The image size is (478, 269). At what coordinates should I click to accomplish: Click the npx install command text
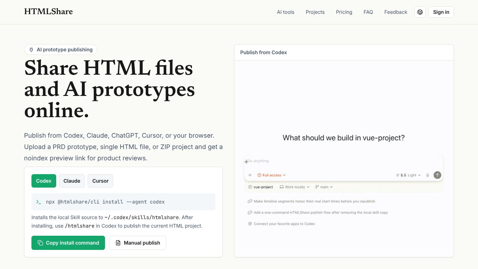click(105, 202)
